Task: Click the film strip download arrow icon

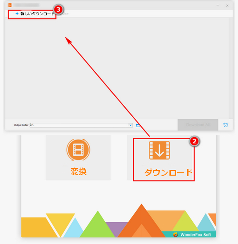Action: (x=159, y=150)
